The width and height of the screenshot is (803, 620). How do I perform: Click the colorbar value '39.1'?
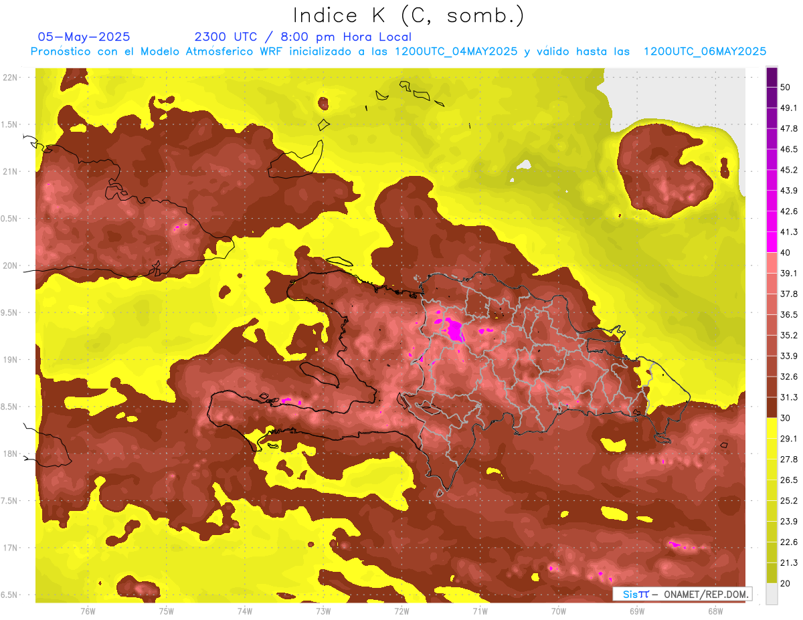789,274
